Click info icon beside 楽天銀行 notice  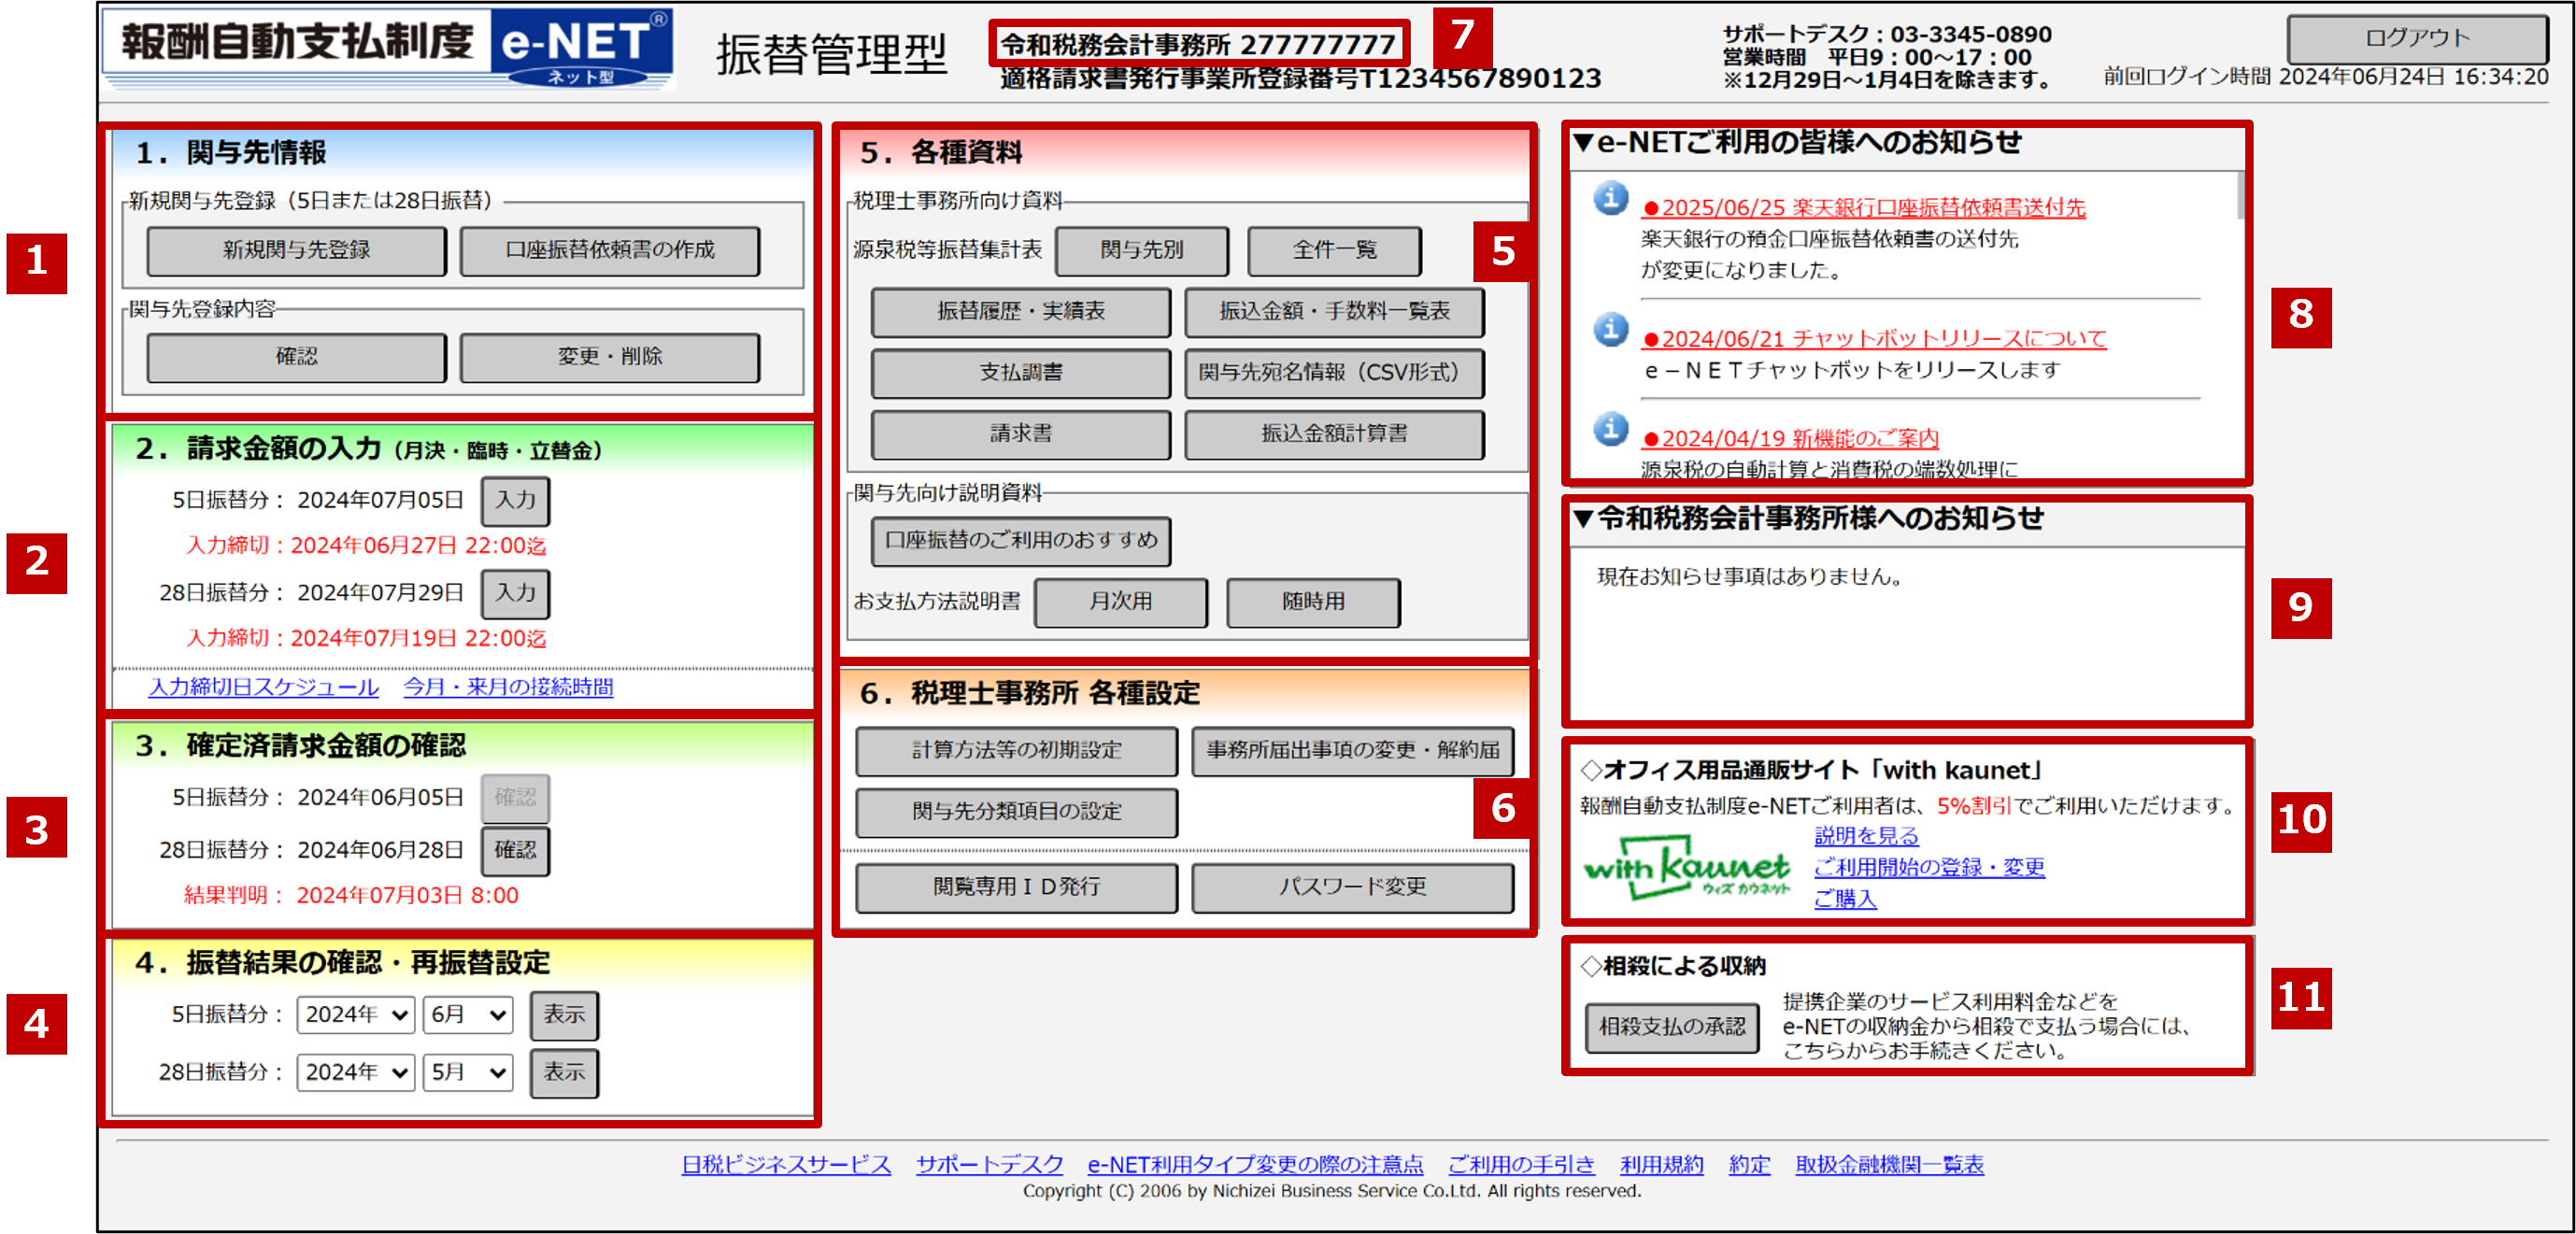pyautogui.click(x=1610, y=198)
